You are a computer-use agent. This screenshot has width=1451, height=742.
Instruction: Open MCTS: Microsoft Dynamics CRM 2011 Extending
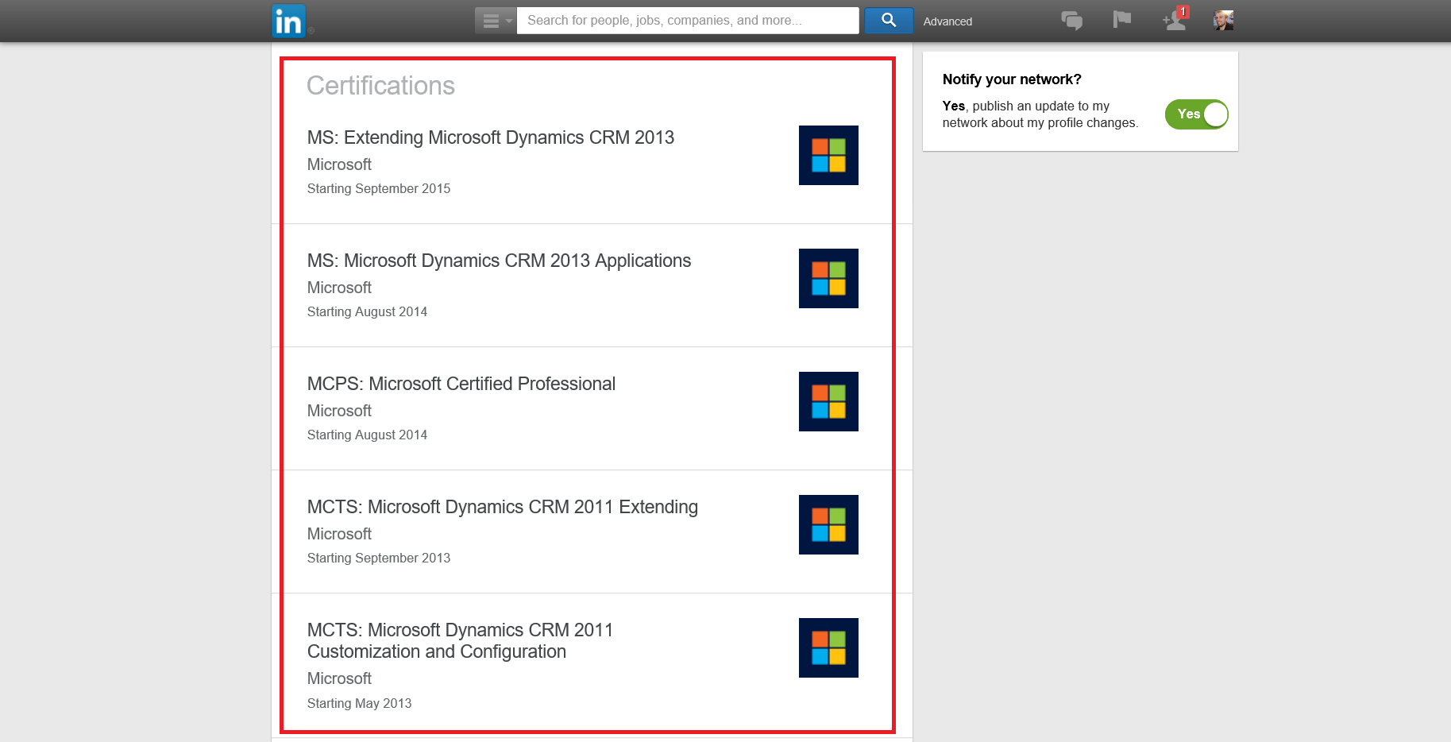click(502, 507)
